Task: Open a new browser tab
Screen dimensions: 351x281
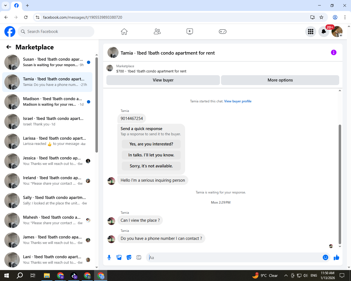Action: point(27,5)
